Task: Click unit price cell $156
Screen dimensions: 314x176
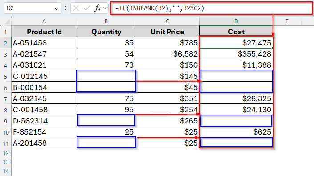Action: tap(167, 65)
